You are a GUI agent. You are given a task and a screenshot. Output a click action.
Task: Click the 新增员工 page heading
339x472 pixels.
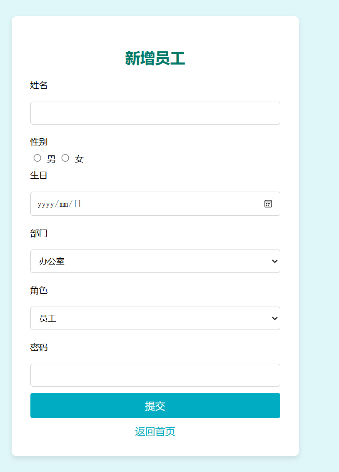pyautogui.click(x=155, y=59)
